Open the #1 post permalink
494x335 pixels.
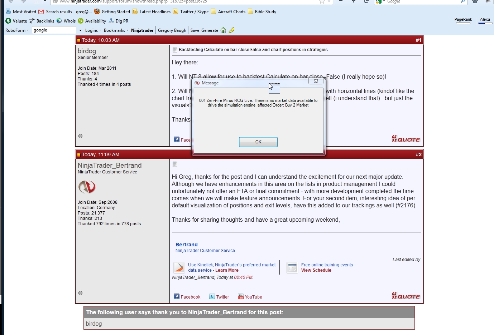(x=418, y=40)
